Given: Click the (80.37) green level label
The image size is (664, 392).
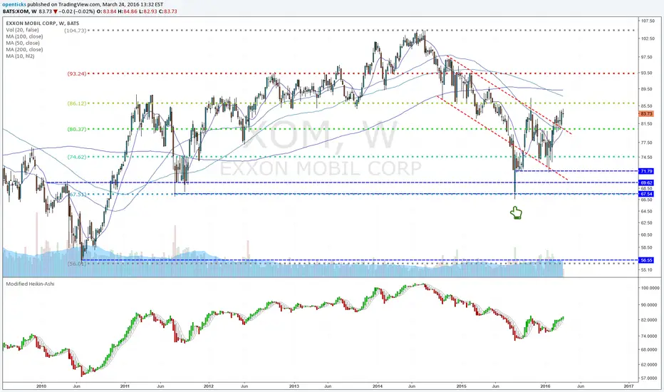Looking at the screenshot, I should pyautogui.click(x=77, y=129).
